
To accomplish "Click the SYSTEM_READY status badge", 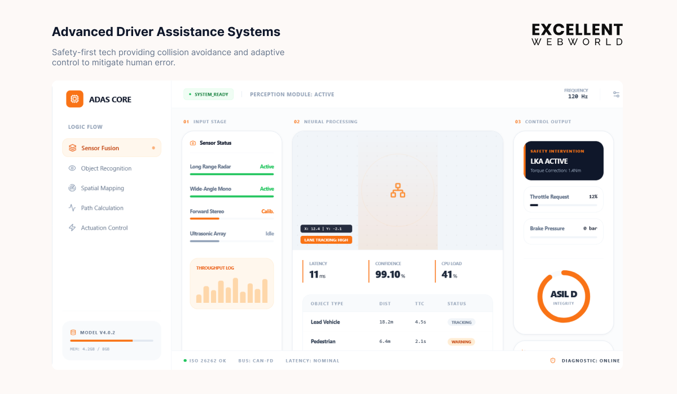I will (x=208, y=94).
